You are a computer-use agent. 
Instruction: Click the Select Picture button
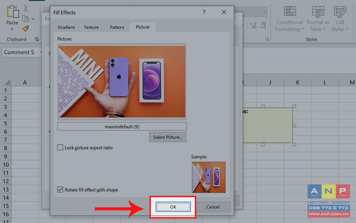tap(168, 137)
